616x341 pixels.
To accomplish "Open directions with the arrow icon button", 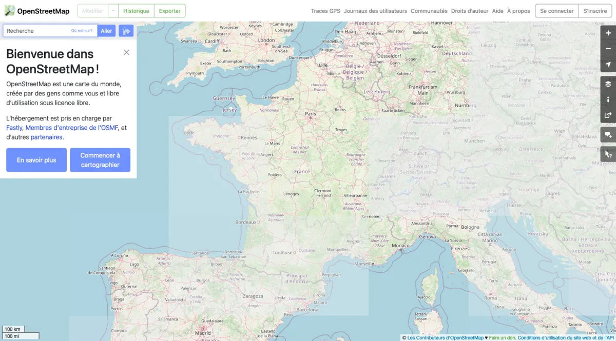I will click(x=126, y=31).
